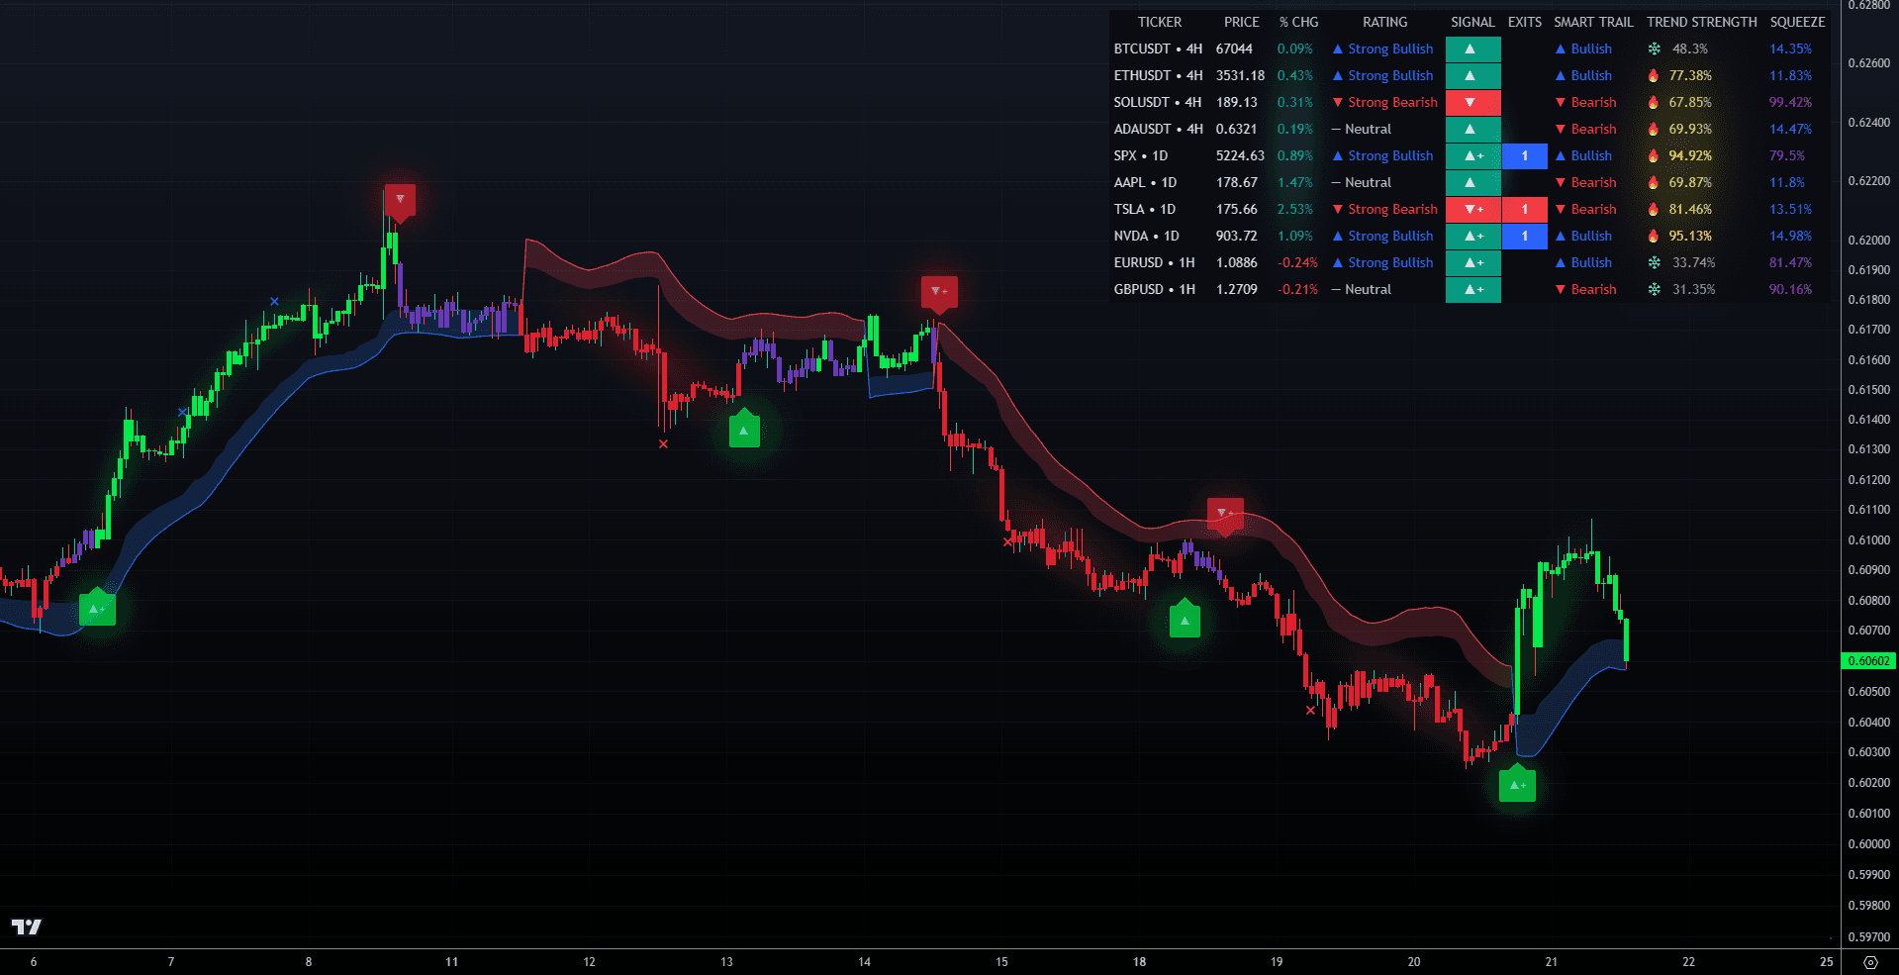Click the ▲+ strong buy signal icon for SPX
The height and width of the screenshot is (975, 1899).
pyautogui.click(x=1473, y=155)
